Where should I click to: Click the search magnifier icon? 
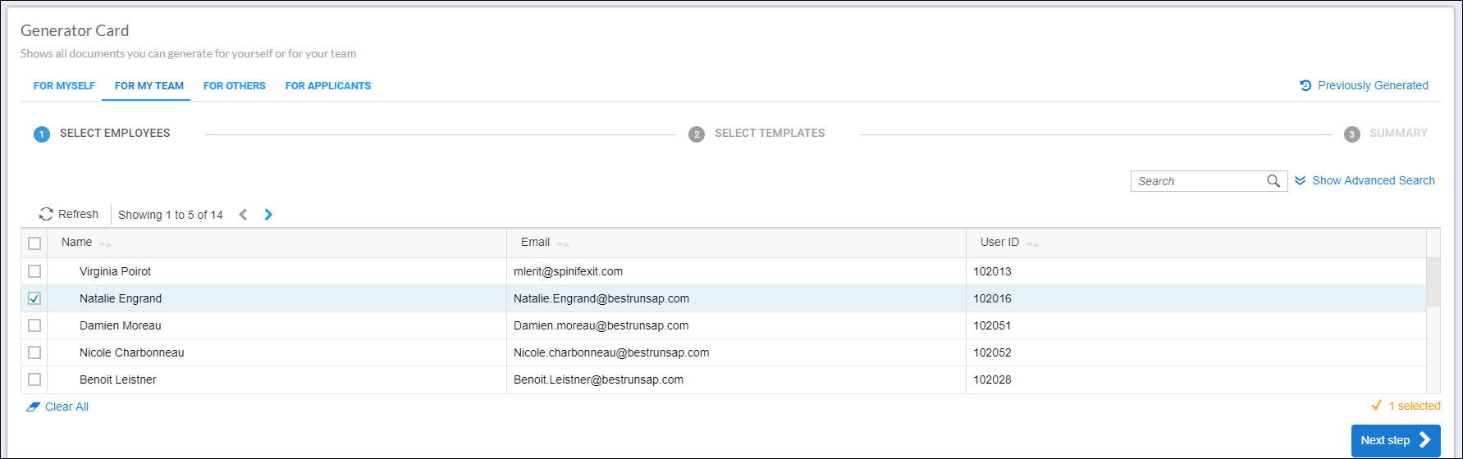[1273, 181]
